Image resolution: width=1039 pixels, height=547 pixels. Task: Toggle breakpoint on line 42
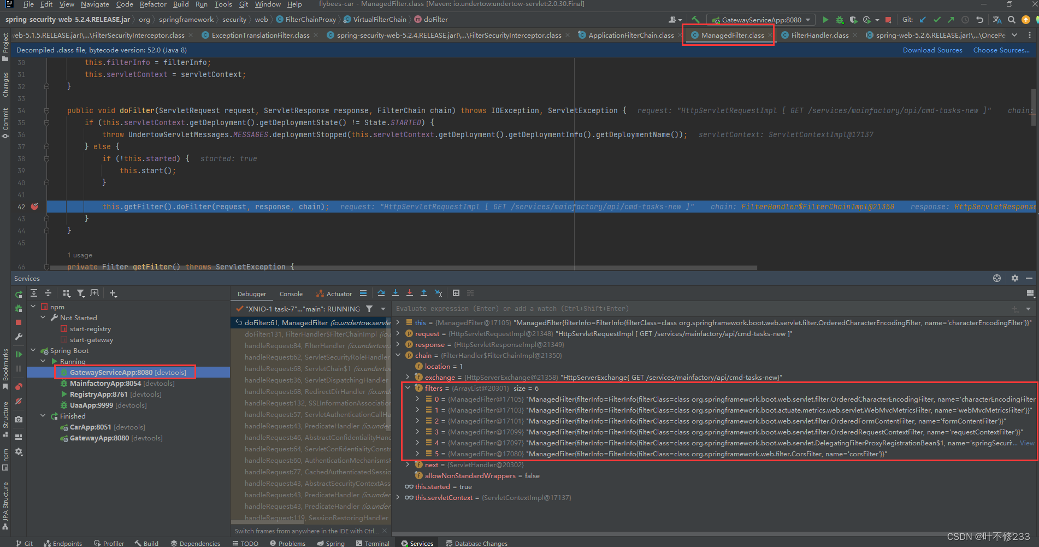point(35,207)
